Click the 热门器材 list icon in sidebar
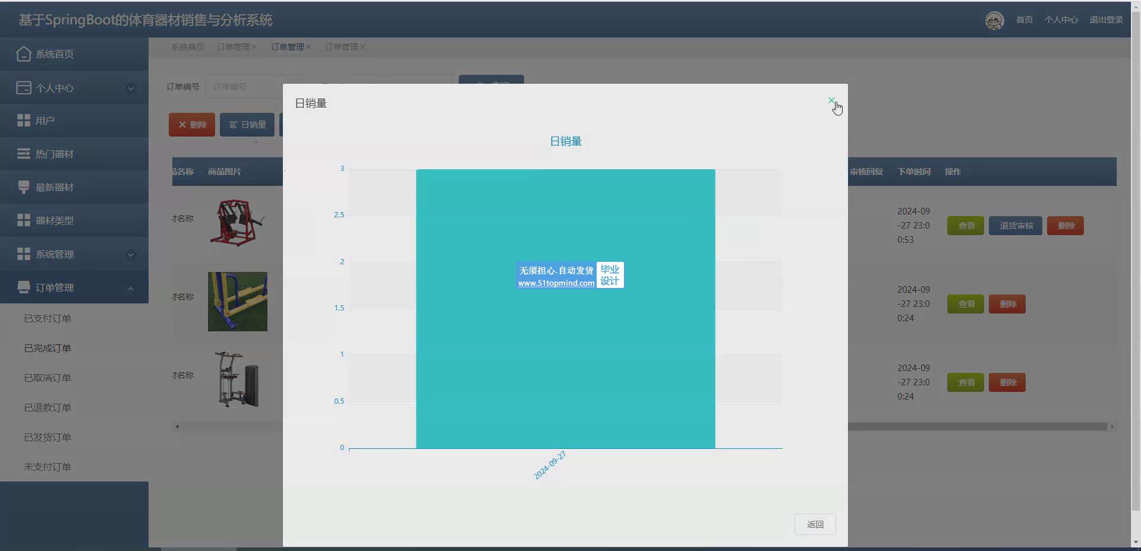This screenshot has width=1141, height=551. click(24, 154)
